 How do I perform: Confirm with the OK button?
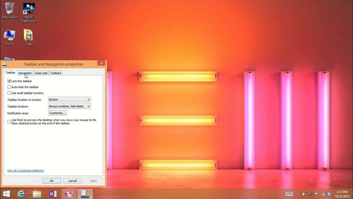(x=51, y=181)
